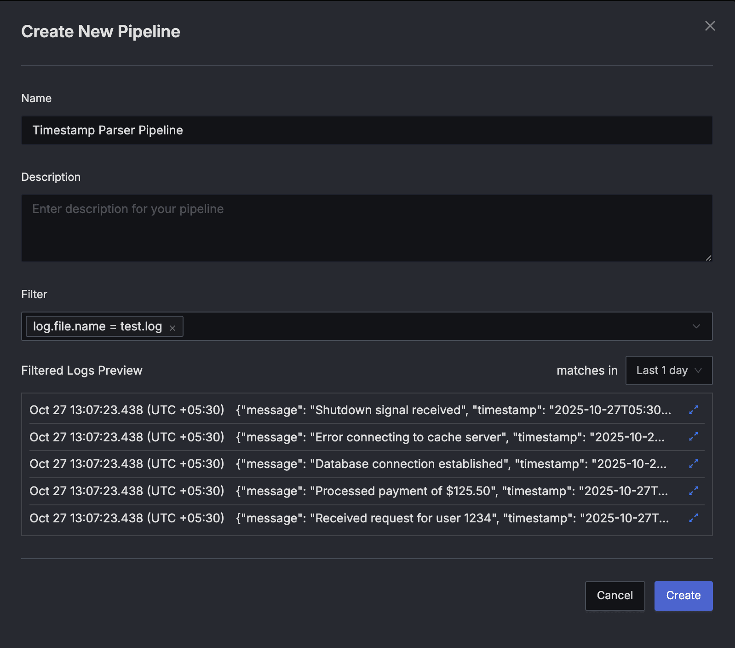
Task: Expand the Processed payment of $125.50 log
Action: (x=694, y=491)
